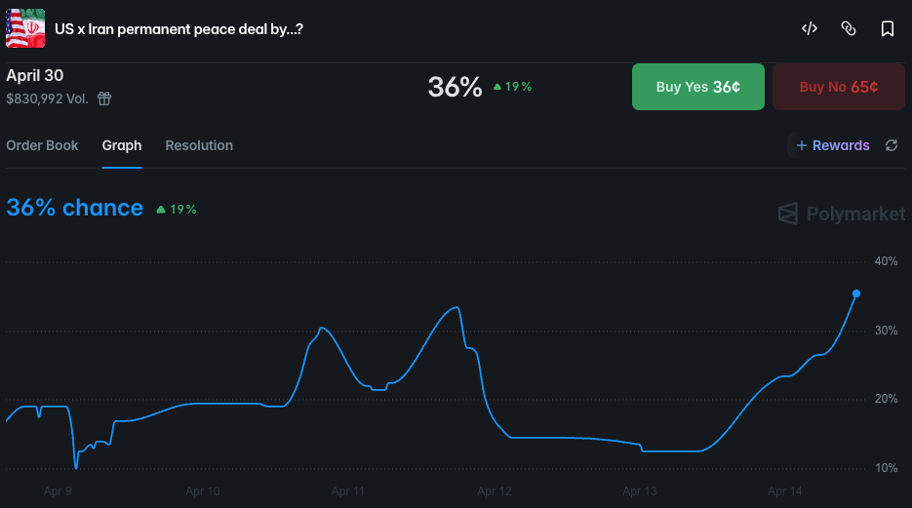The image size is (912, 508).
Task: Copy the market link via chain icon
Action: pos(848,29)
